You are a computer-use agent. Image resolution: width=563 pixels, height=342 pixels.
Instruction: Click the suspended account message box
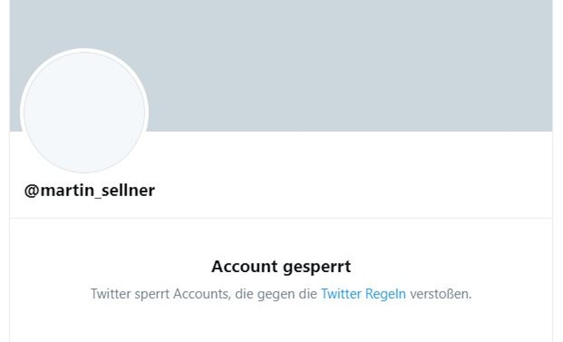(281, 280)
